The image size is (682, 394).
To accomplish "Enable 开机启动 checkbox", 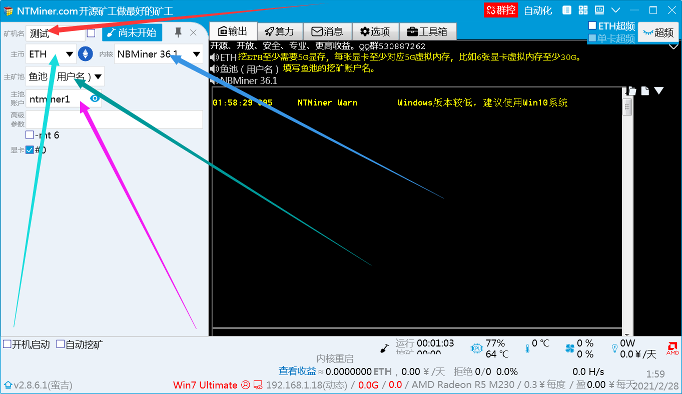I will tap(7, 344).
